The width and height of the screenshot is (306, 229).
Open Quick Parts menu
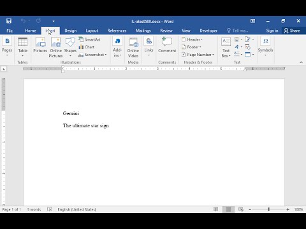click(x=238, y=39)
